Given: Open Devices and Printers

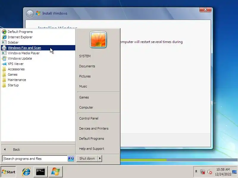Looking at the screenshot, I should 94,128.
